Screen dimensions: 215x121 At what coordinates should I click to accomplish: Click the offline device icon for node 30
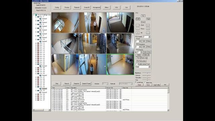[x=38, y=83]
